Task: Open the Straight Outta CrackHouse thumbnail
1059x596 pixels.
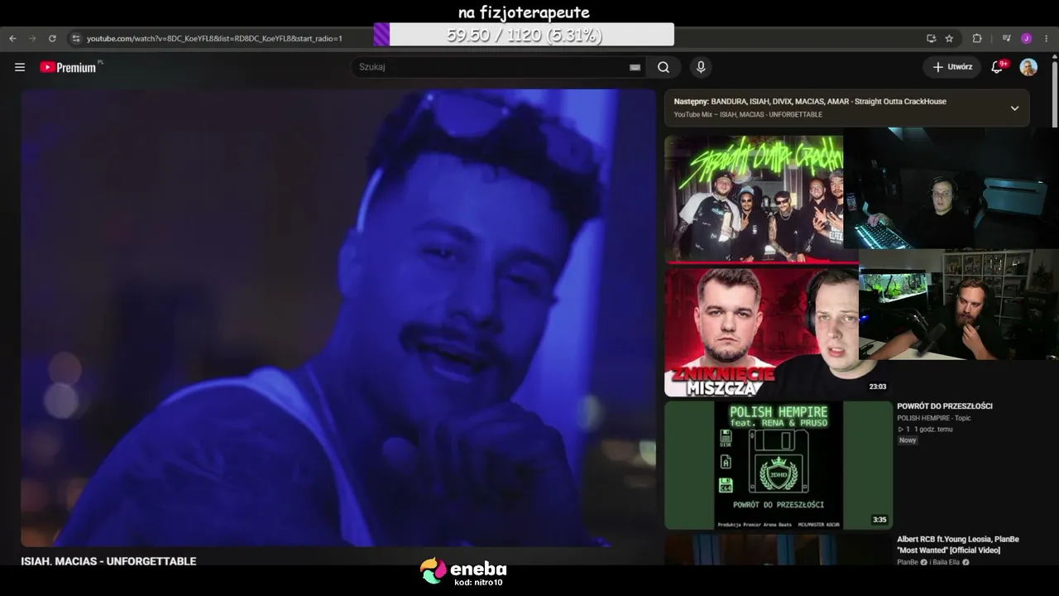Action: [x=754, y=199]
